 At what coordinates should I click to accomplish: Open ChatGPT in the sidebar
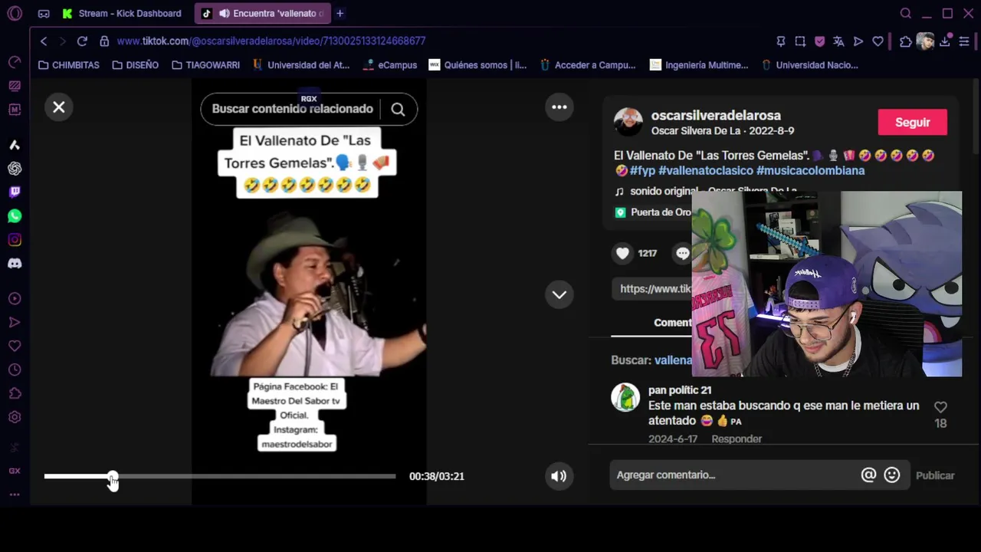click(15, 169)
